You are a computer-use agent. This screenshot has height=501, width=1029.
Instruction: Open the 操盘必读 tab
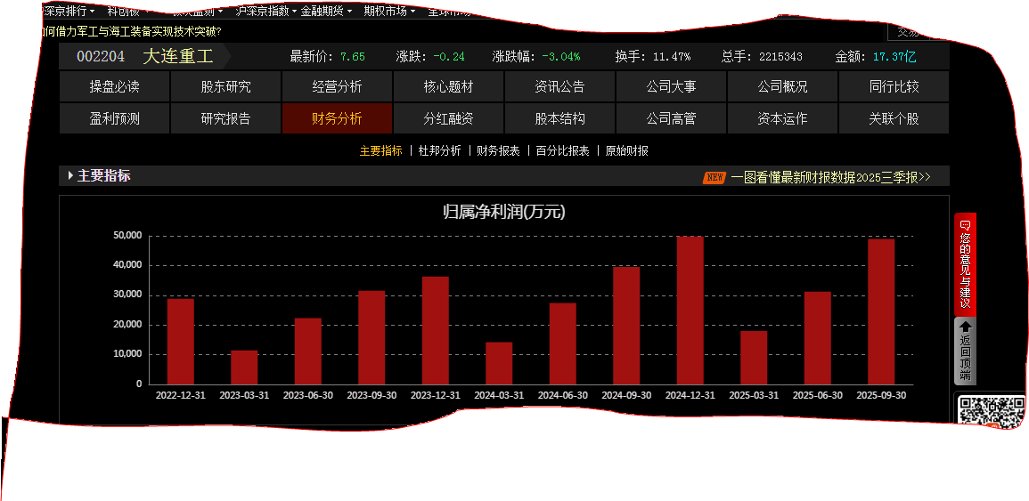point(114,86)
